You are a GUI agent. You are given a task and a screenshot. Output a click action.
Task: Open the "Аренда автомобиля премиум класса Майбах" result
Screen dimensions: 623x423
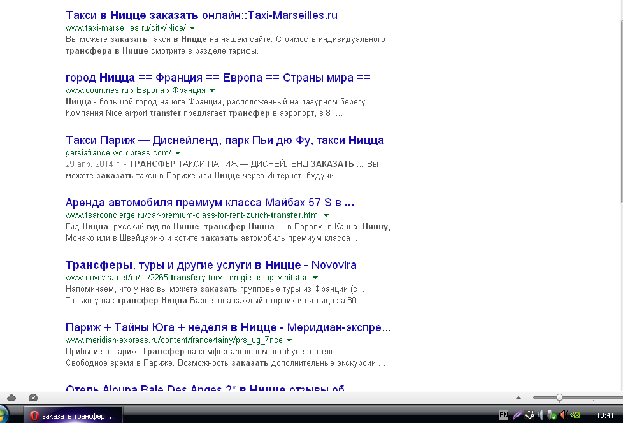pos(210,202)
